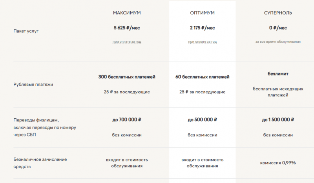Click "60 бесплатных платежей" text
The image size is (314, 183).
coord(202,77)
